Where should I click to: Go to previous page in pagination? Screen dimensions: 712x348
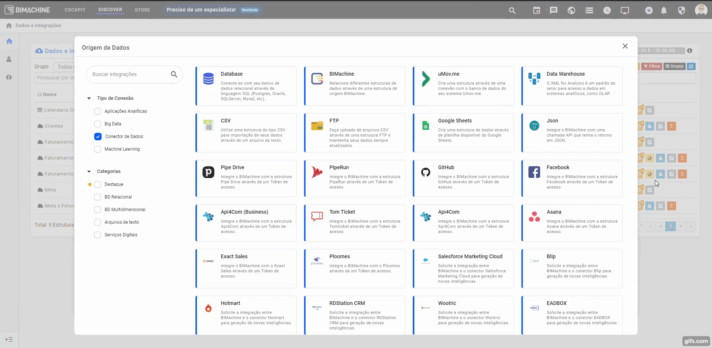(660, 226)
